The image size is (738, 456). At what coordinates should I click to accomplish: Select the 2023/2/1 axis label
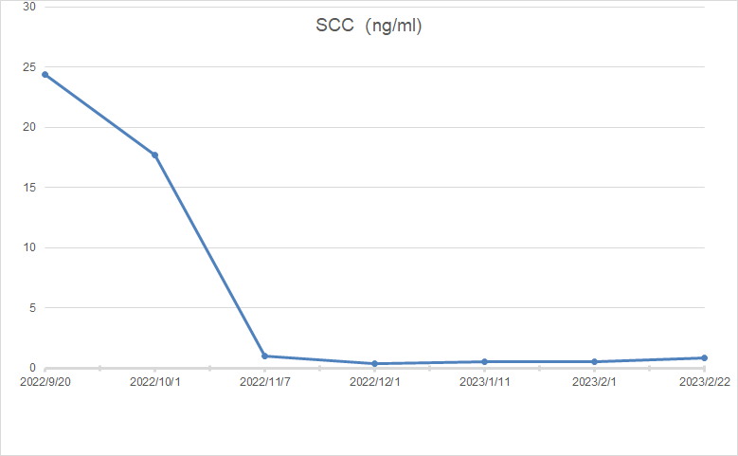[595, 382]
